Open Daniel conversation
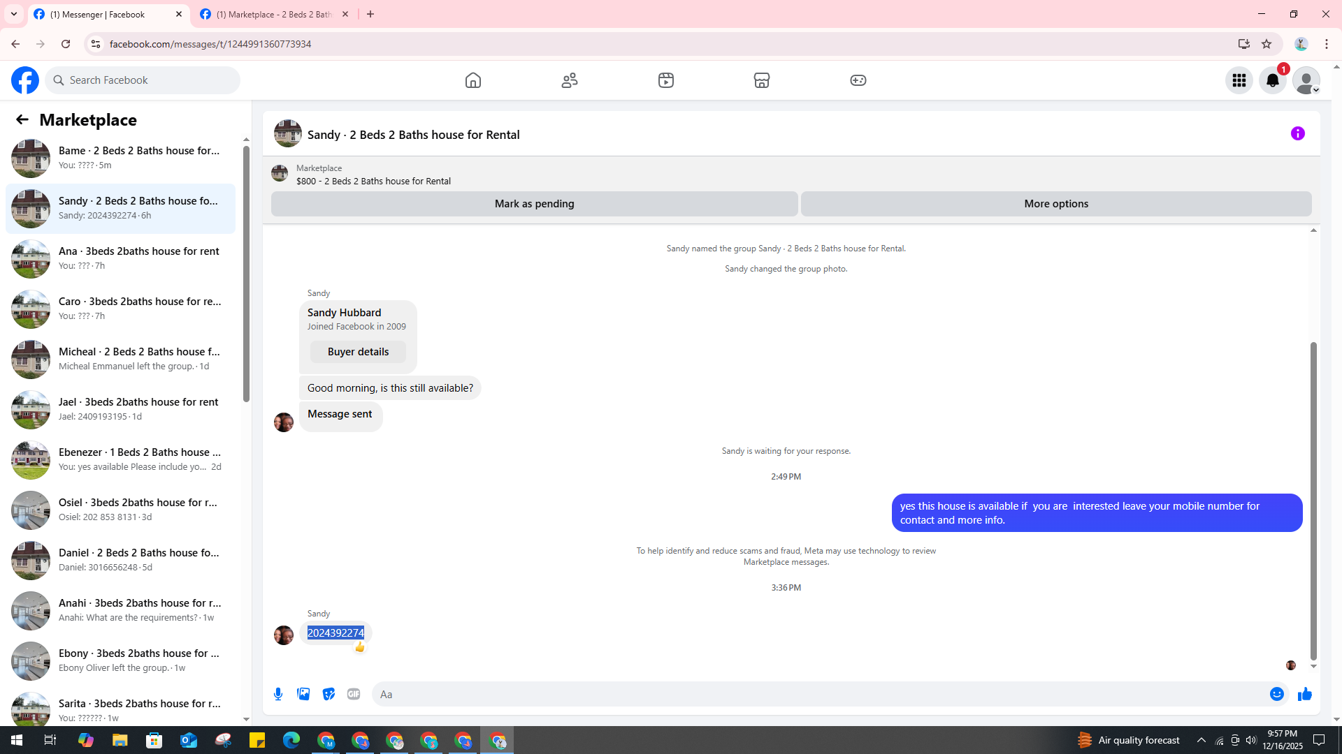1342x754 pixels. pyautogui.click(x=121, y=561)
